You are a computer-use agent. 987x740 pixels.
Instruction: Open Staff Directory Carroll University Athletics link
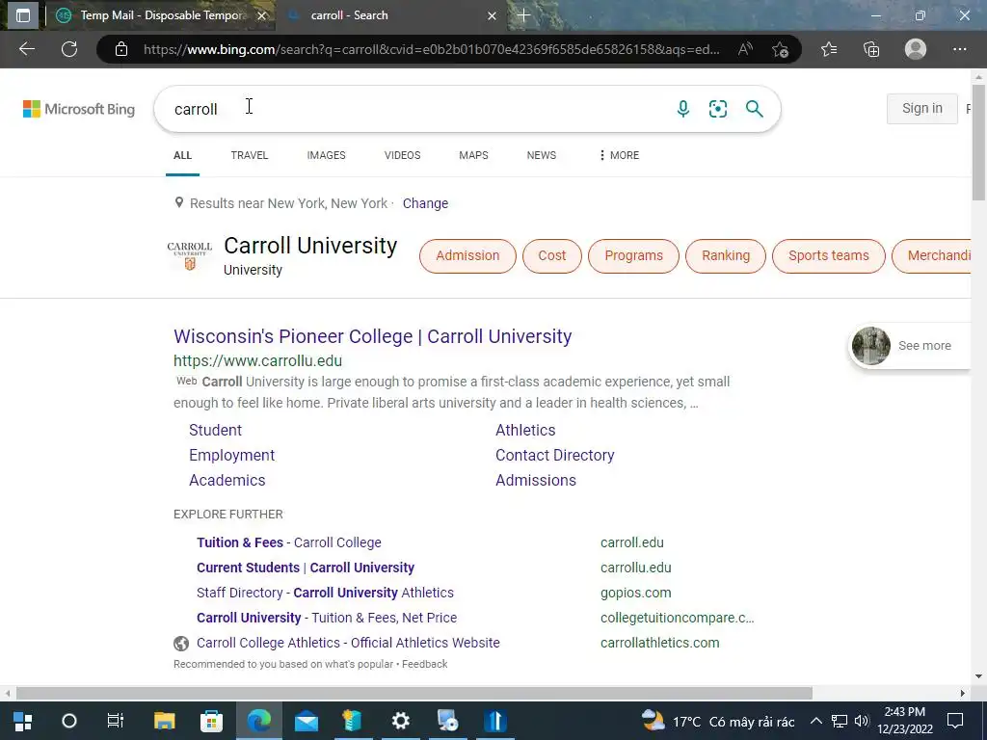pos(325,593)
